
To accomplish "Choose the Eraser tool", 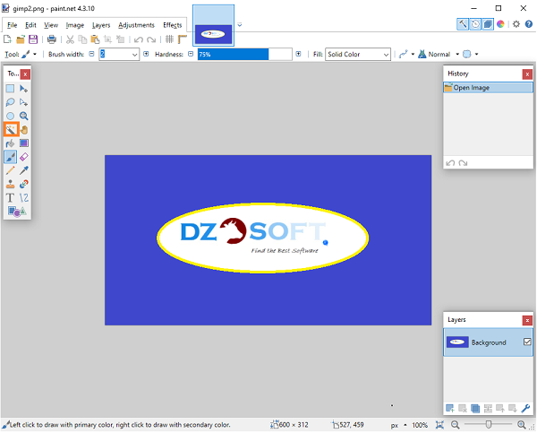I will (23, 157).
